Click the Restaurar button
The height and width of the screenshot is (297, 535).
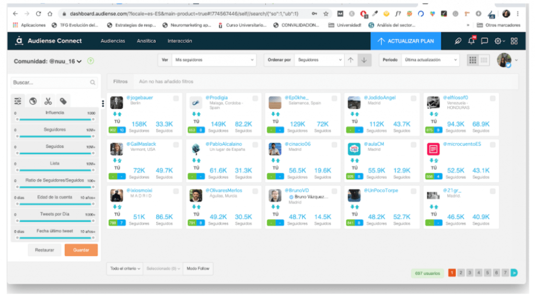(x=44, y=250)
